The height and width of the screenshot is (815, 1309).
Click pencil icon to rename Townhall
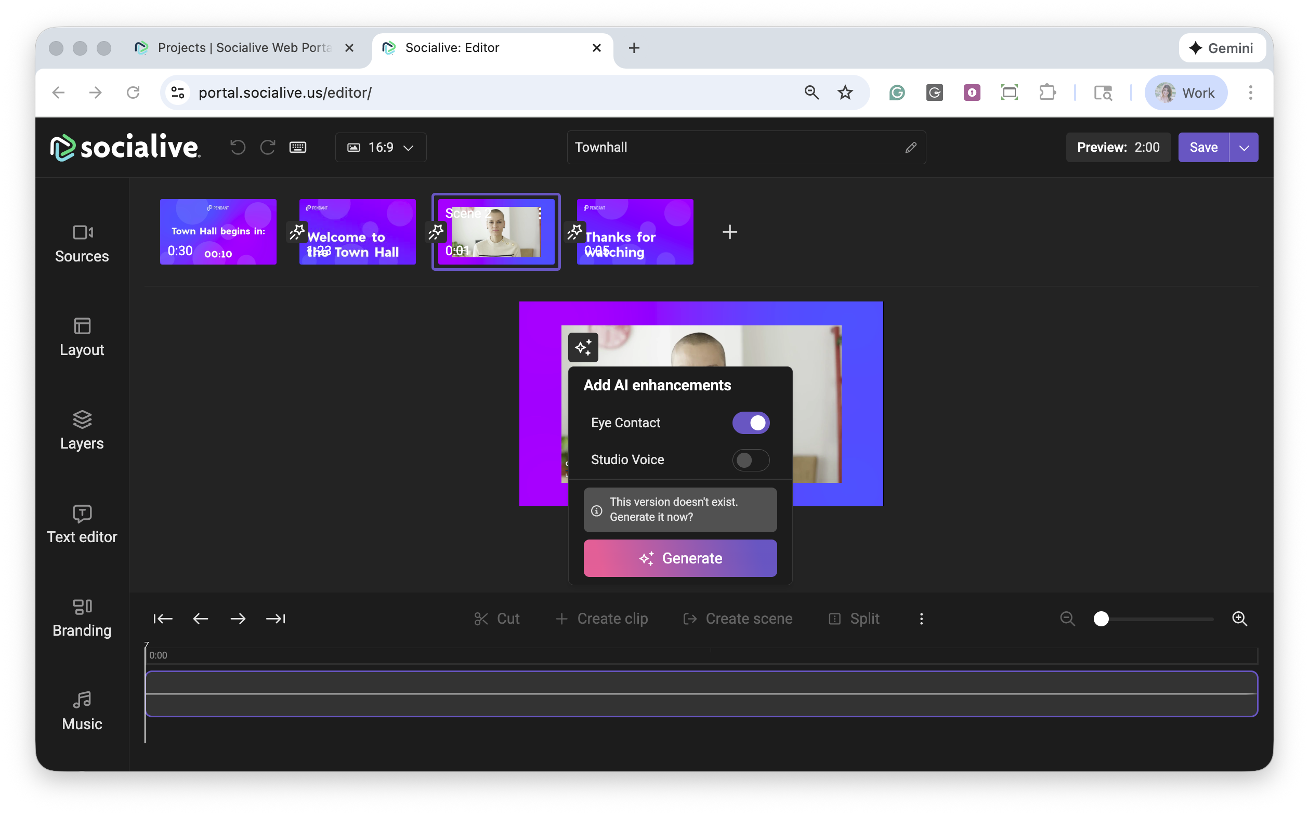(x=911, y=147)
